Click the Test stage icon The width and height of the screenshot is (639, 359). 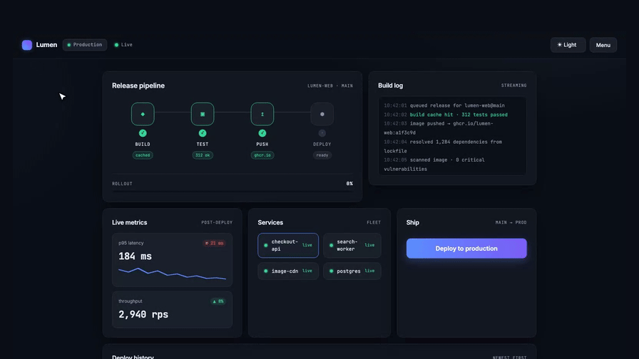click(203, 114)
